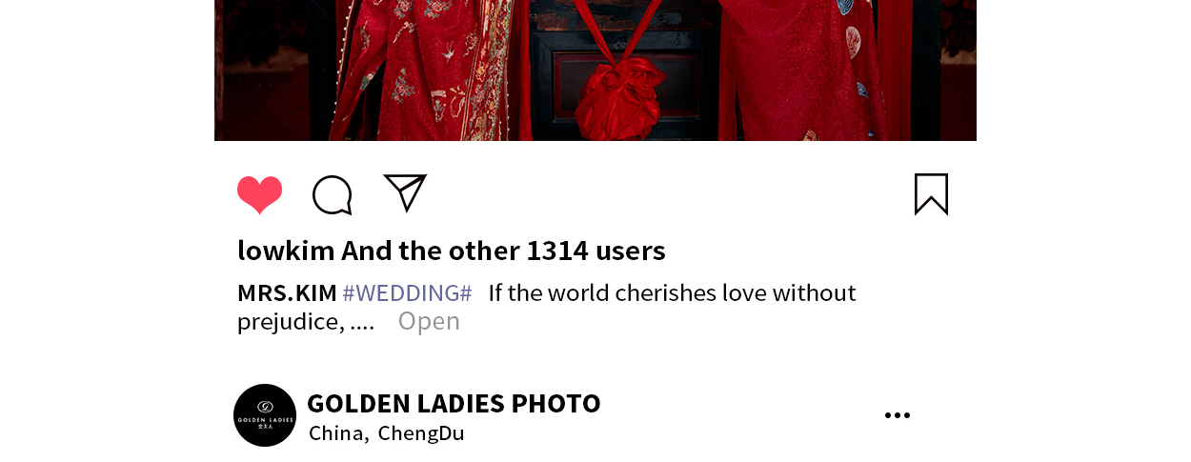Expand caption by clicking Open

pyautogui.click(x=429, y=321)
